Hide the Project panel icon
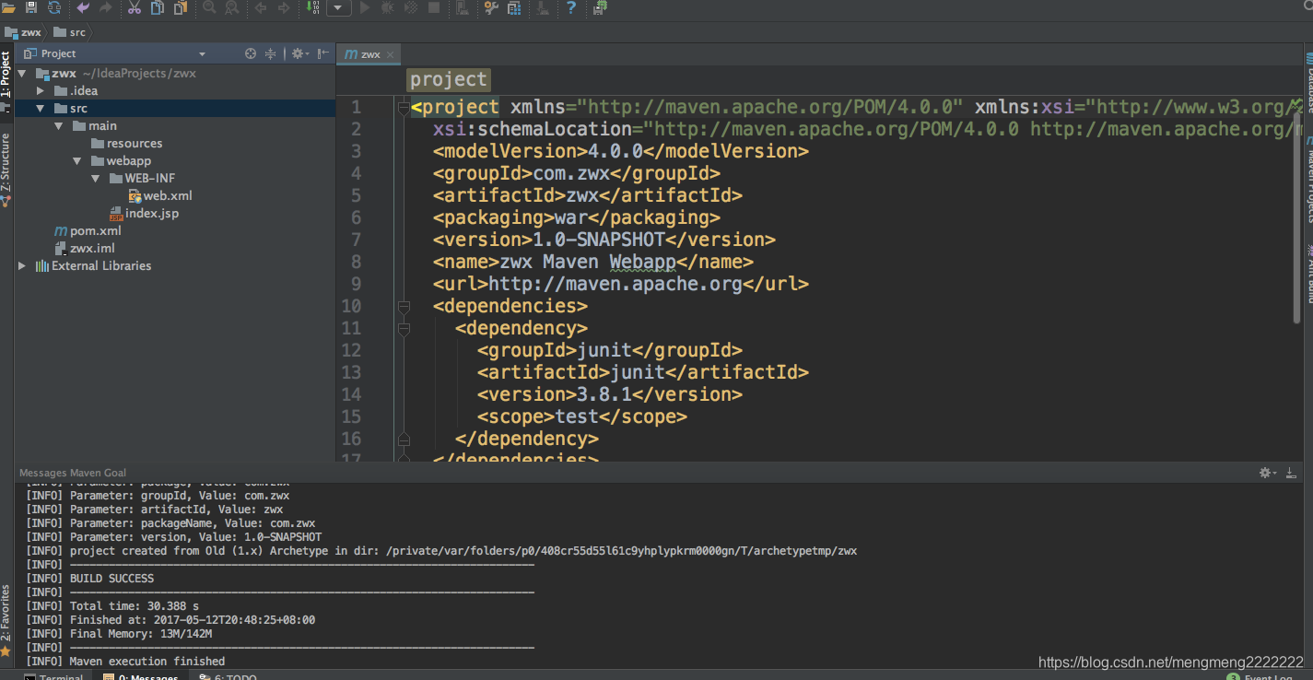Viewport: 1313px width, 680px height. pos(323,53)
